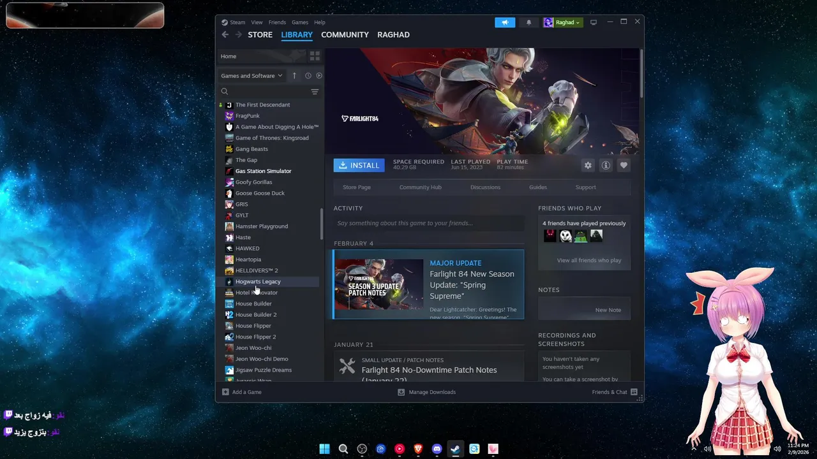
Task: Click the main content scrollbar
Action: (641, 73)
